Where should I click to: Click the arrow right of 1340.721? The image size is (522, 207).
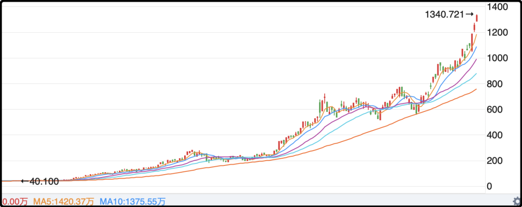pos(469,14)
